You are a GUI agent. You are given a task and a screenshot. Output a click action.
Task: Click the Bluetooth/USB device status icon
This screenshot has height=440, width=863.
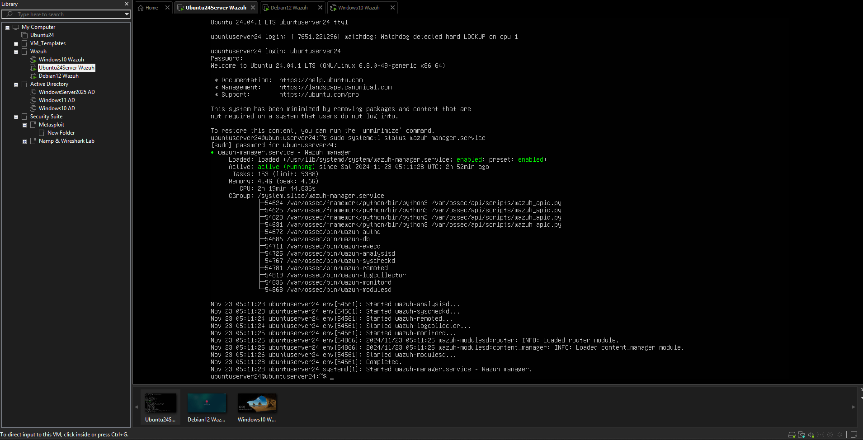coord(839,435)
